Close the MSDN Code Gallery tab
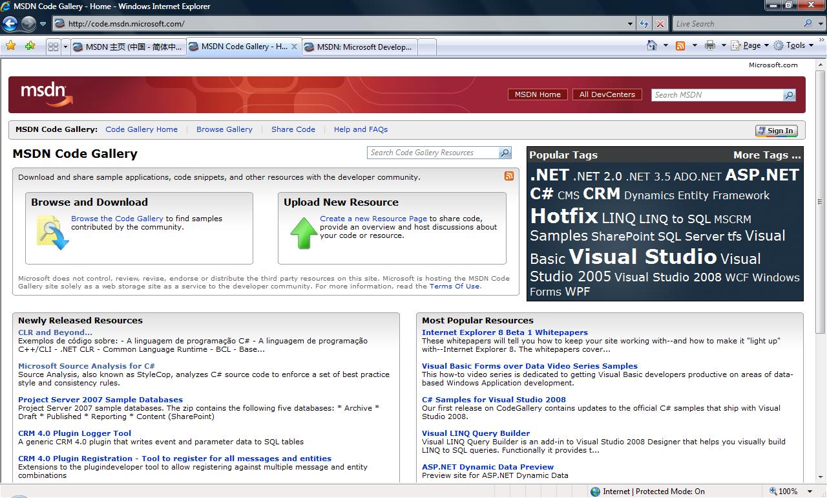This screenshot has width=827, height=498. click(x=294, y=47)
